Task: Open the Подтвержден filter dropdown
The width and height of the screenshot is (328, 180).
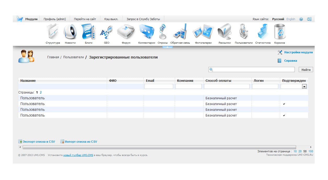Action: [x=304, y=86]
